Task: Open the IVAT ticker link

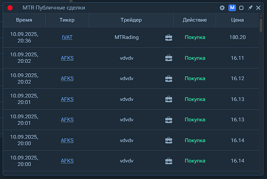Action: click(67, 37)
